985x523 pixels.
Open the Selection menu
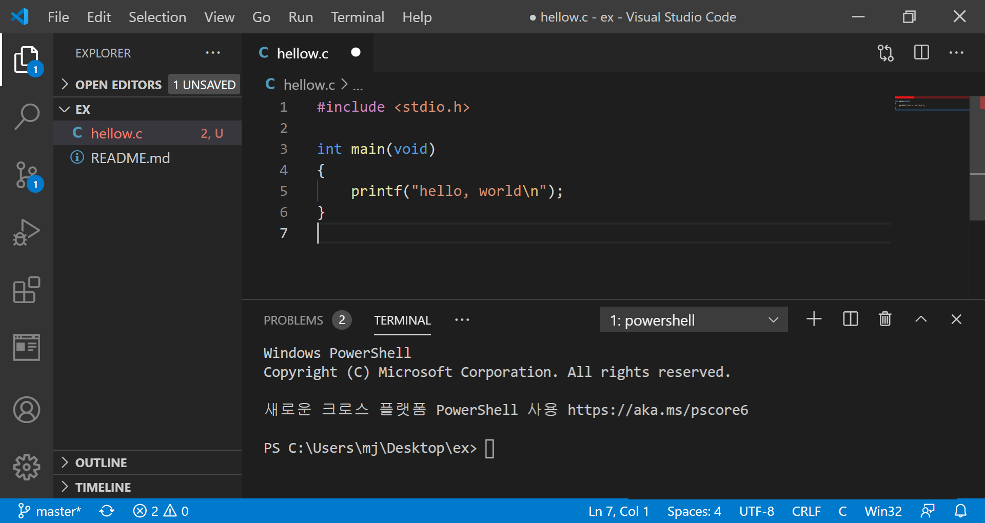(x=157, y=17)
